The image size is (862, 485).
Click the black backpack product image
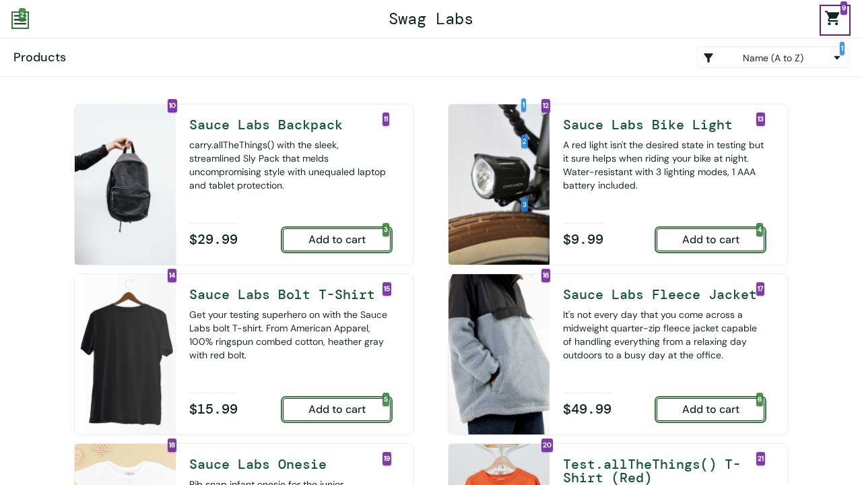(x=125, y=185)
